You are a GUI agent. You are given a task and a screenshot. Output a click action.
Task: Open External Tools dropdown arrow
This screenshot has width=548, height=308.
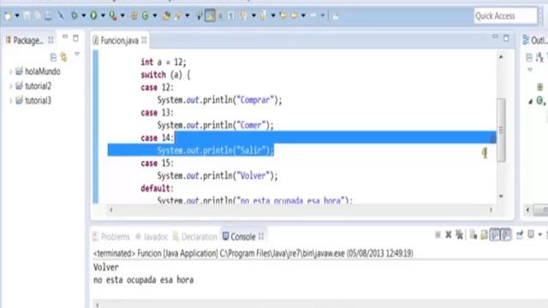pyautogui.click(x=122, y=15)
